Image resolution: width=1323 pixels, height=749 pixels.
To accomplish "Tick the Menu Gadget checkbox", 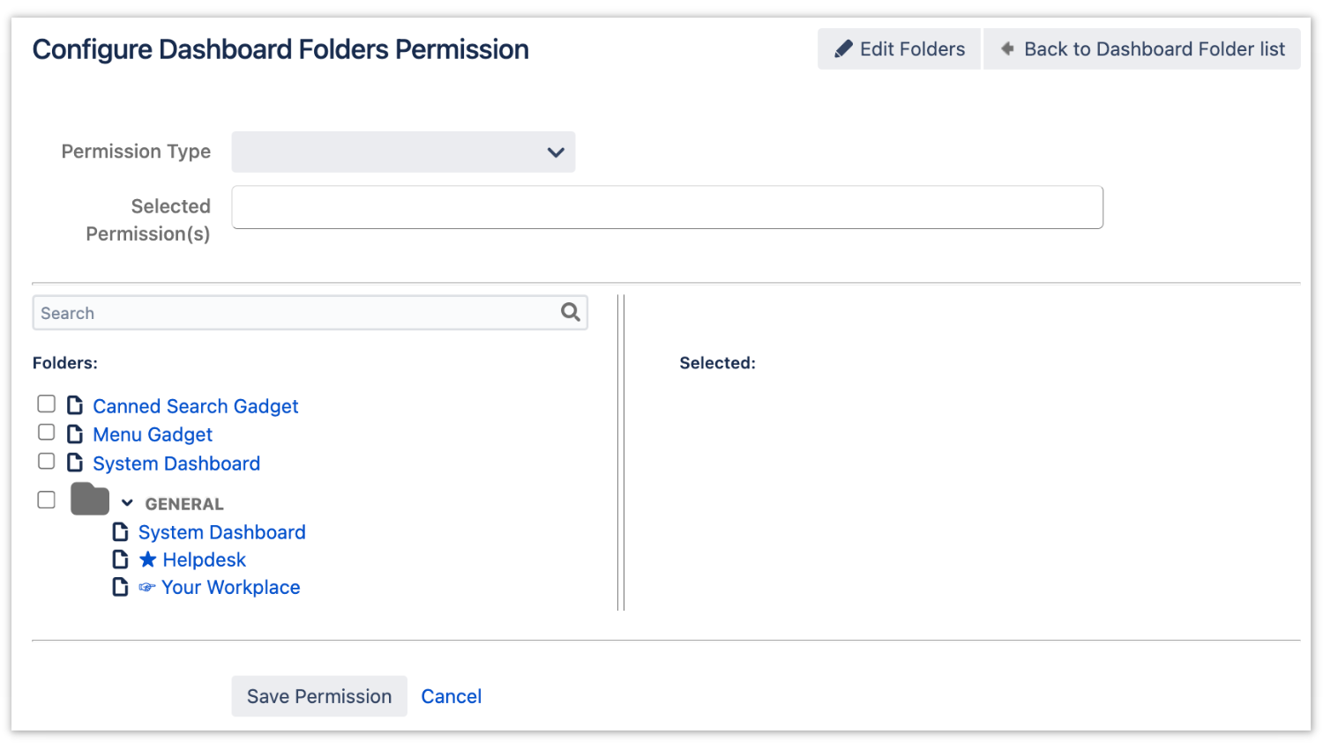I will (x=47, y=433).
